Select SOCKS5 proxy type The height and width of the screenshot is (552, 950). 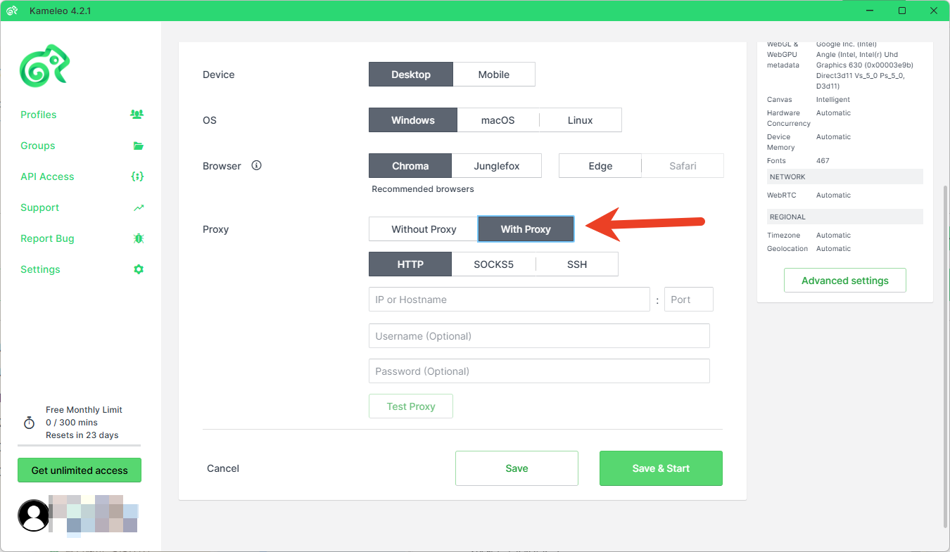pyautogui.click(x=493, y=264)
